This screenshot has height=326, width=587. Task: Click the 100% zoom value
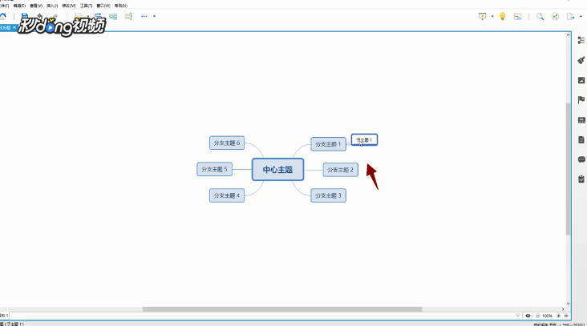click(548, 316)
